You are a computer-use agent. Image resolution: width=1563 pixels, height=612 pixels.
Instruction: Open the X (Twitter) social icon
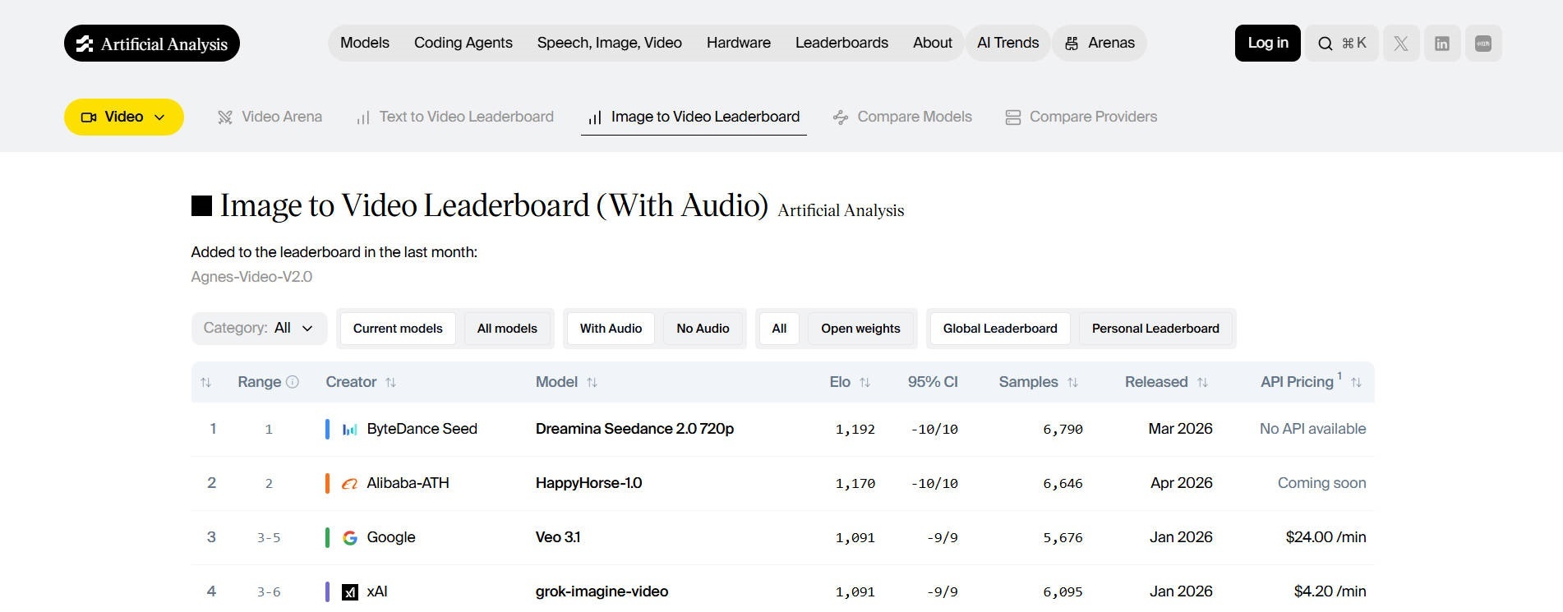[x=1401, y=44]
